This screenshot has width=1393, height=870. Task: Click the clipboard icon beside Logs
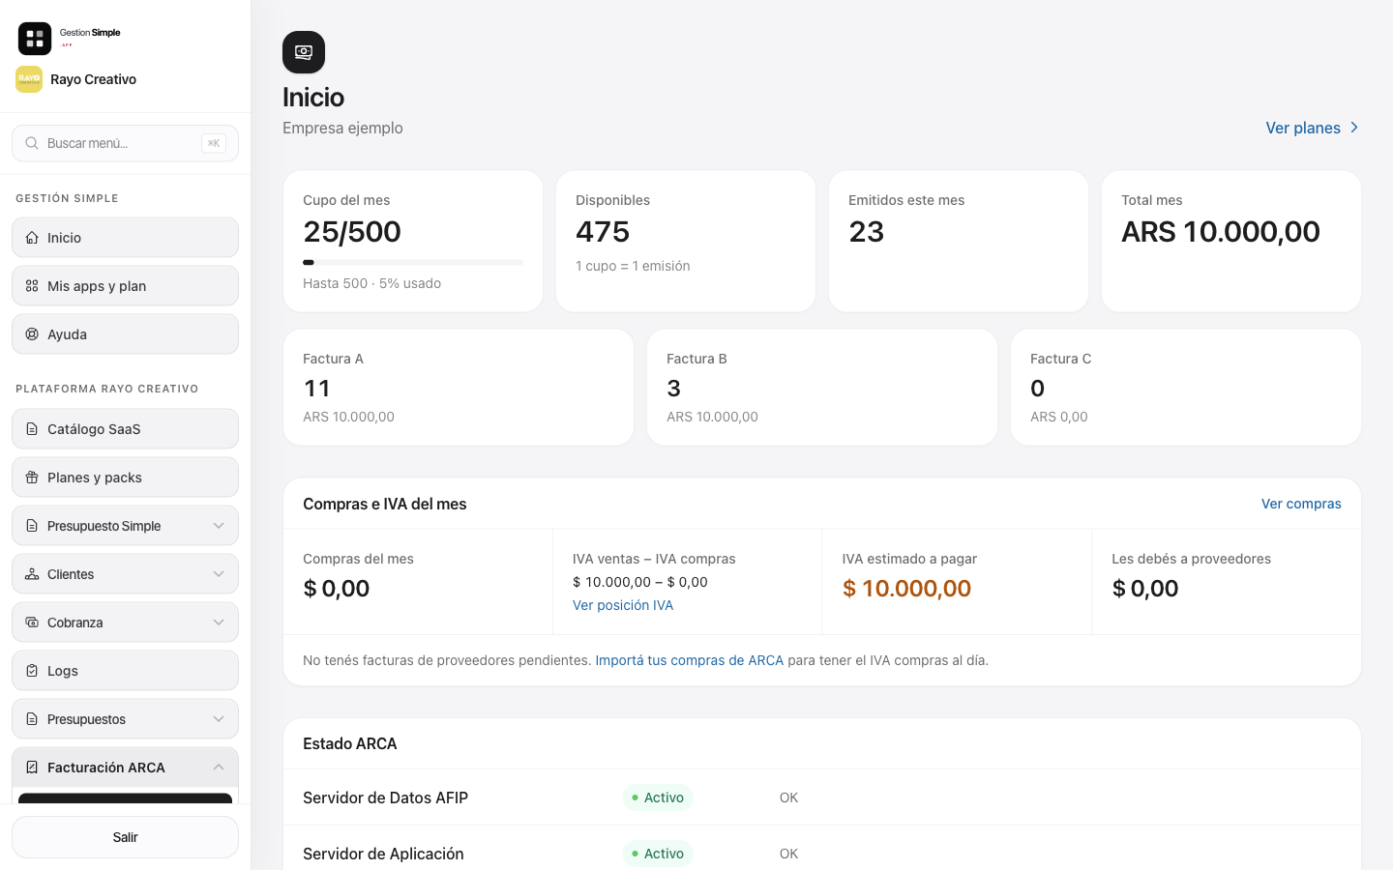click(32, 671)
